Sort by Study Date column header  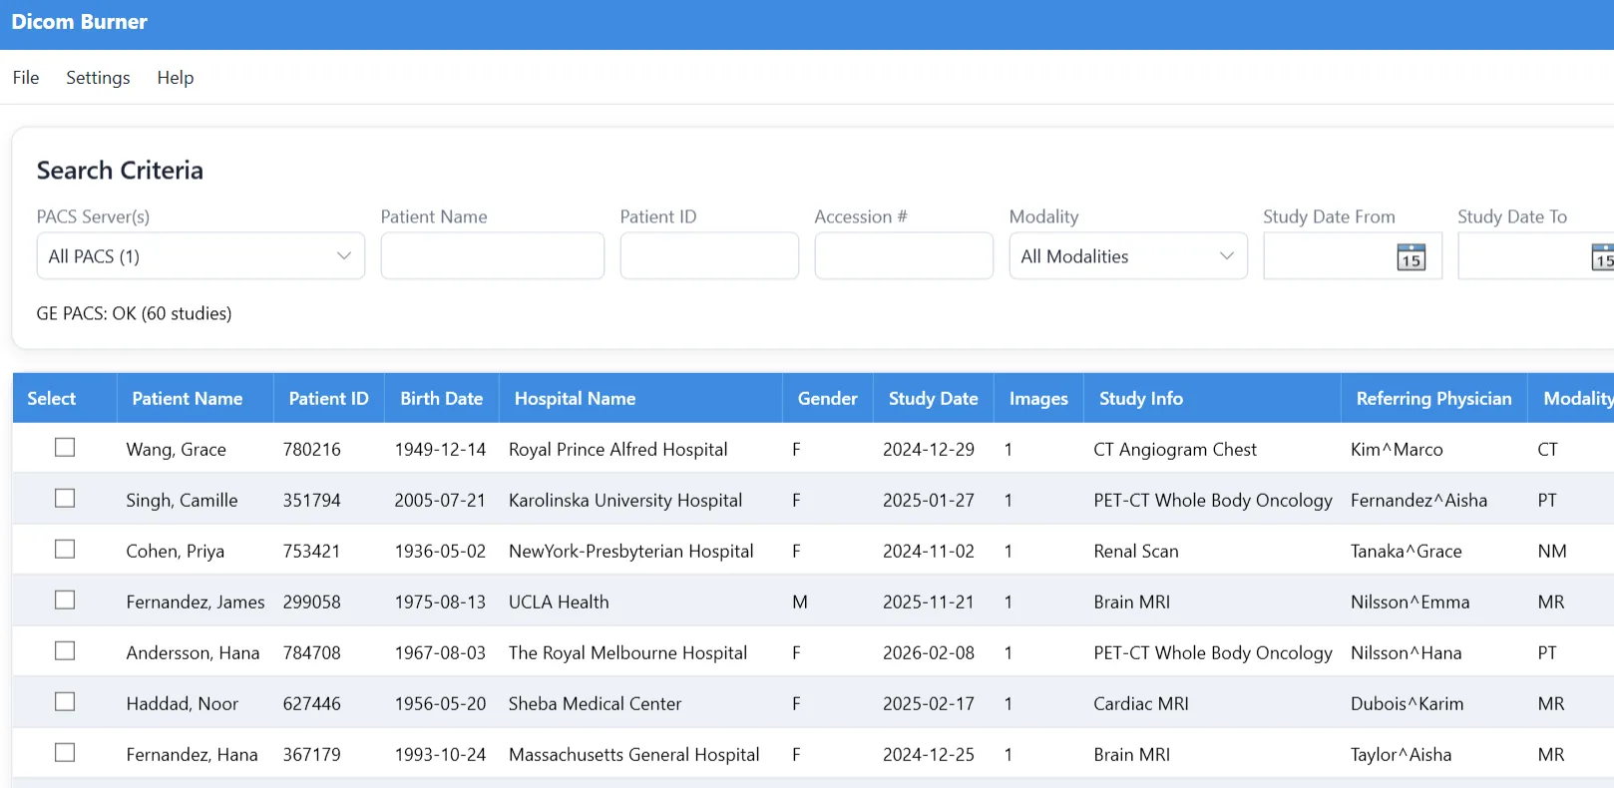pyautogui.click(x=934, y=399)
